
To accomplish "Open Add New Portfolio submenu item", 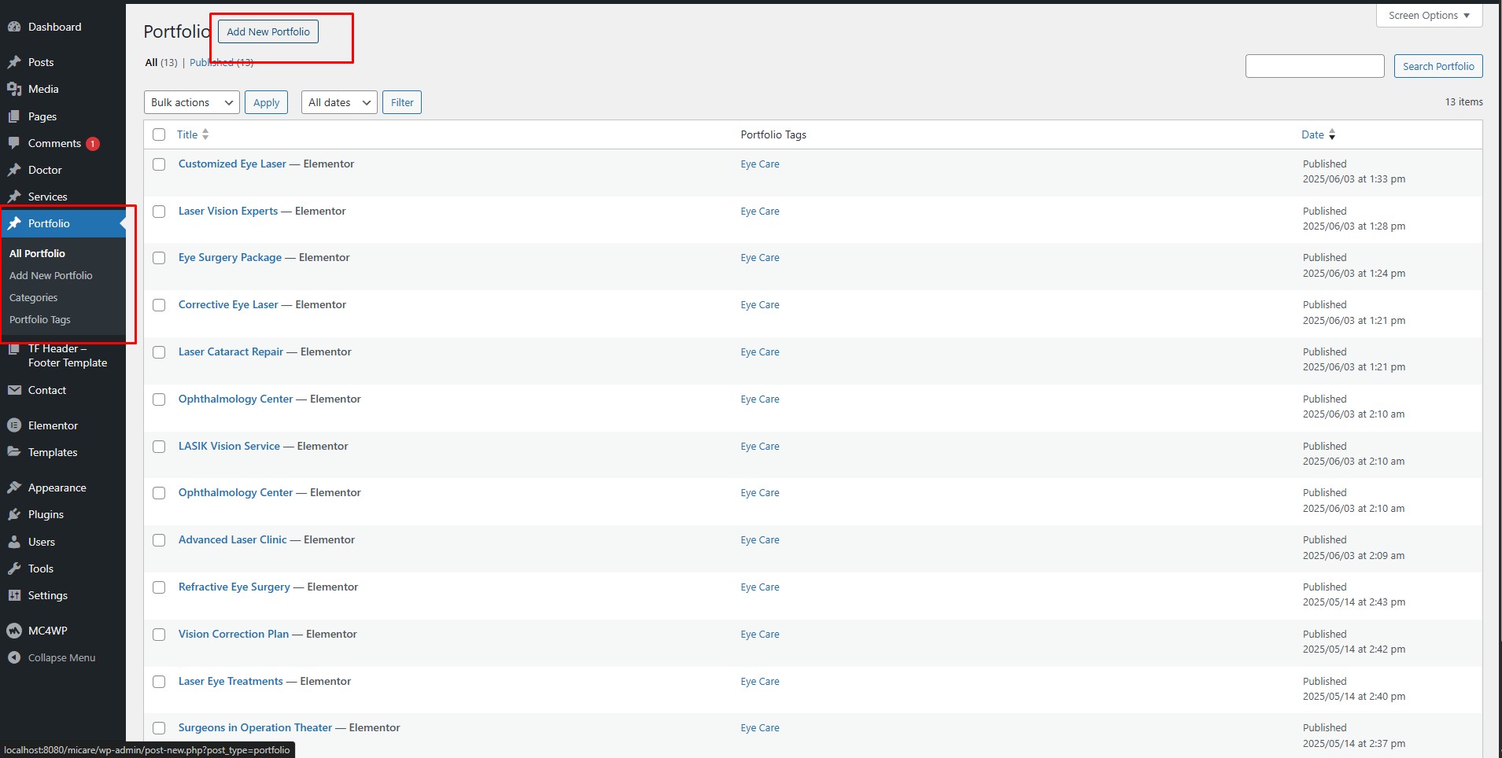I will (51, 275).
